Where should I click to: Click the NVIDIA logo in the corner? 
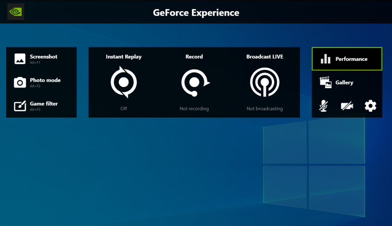(x=15, y=12)
